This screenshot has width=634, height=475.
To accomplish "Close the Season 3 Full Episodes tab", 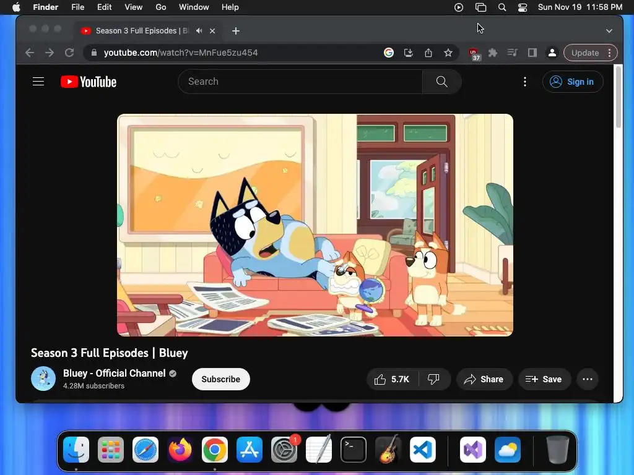I will pos(212,31).
